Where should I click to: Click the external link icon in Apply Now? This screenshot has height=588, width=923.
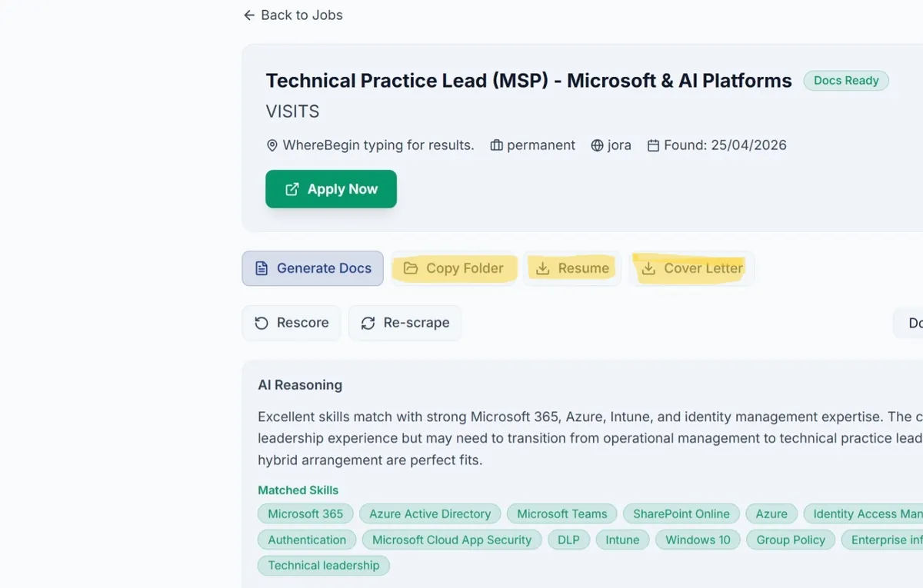[292, 189]
